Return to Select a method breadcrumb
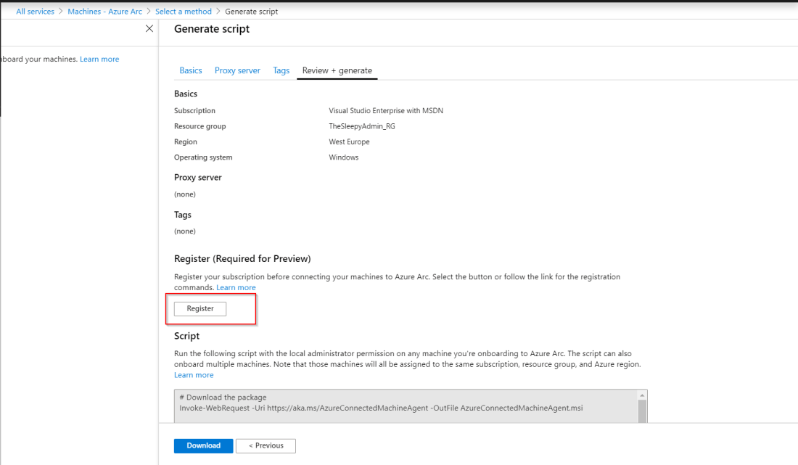Viewport: 798px width, 465px height. 183,12
